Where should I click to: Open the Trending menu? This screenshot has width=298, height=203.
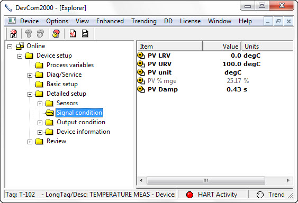(144, 21)
